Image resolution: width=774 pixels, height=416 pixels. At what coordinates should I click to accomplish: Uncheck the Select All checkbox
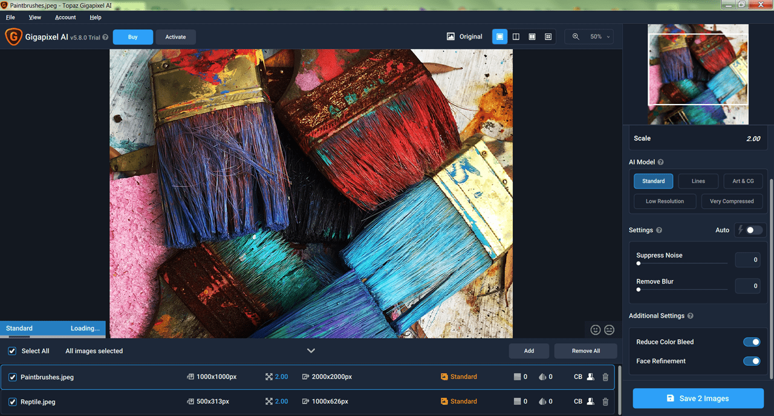click(12, 351)
